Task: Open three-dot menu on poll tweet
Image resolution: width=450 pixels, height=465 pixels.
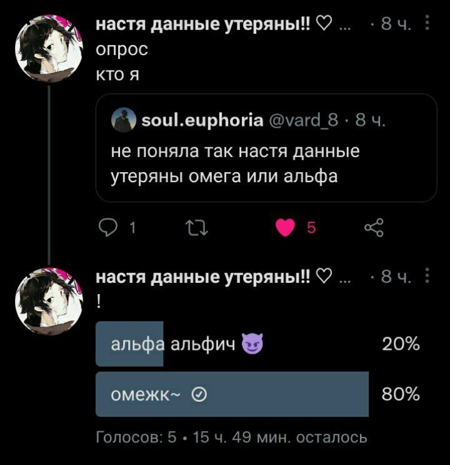Action: (x=427, y=275)
